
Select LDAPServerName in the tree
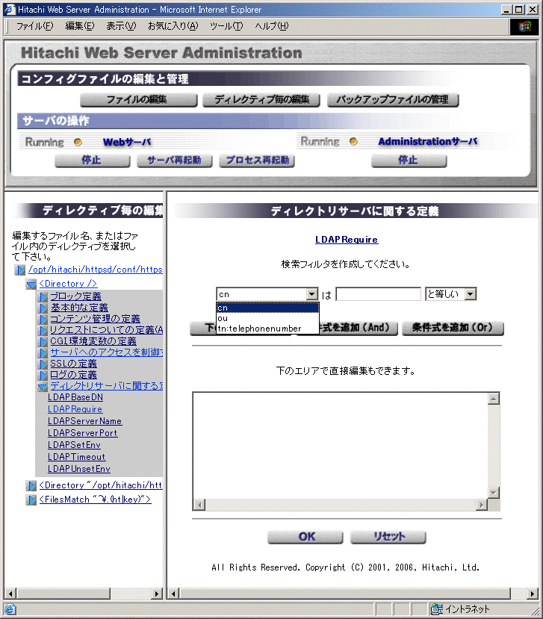coord(84,421)
